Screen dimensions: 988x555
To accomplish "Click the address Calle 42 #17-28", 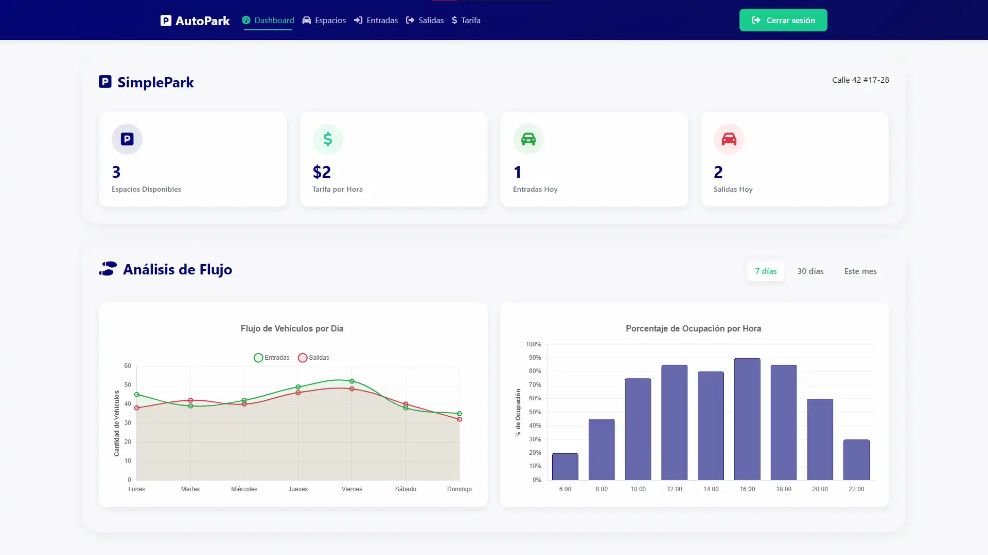I will pos(860,80).
